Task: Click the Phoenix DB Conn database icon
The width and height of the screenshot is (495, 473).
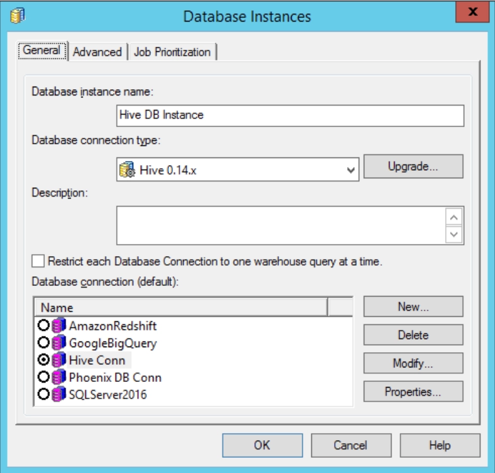Action: (x=59, y=377)
